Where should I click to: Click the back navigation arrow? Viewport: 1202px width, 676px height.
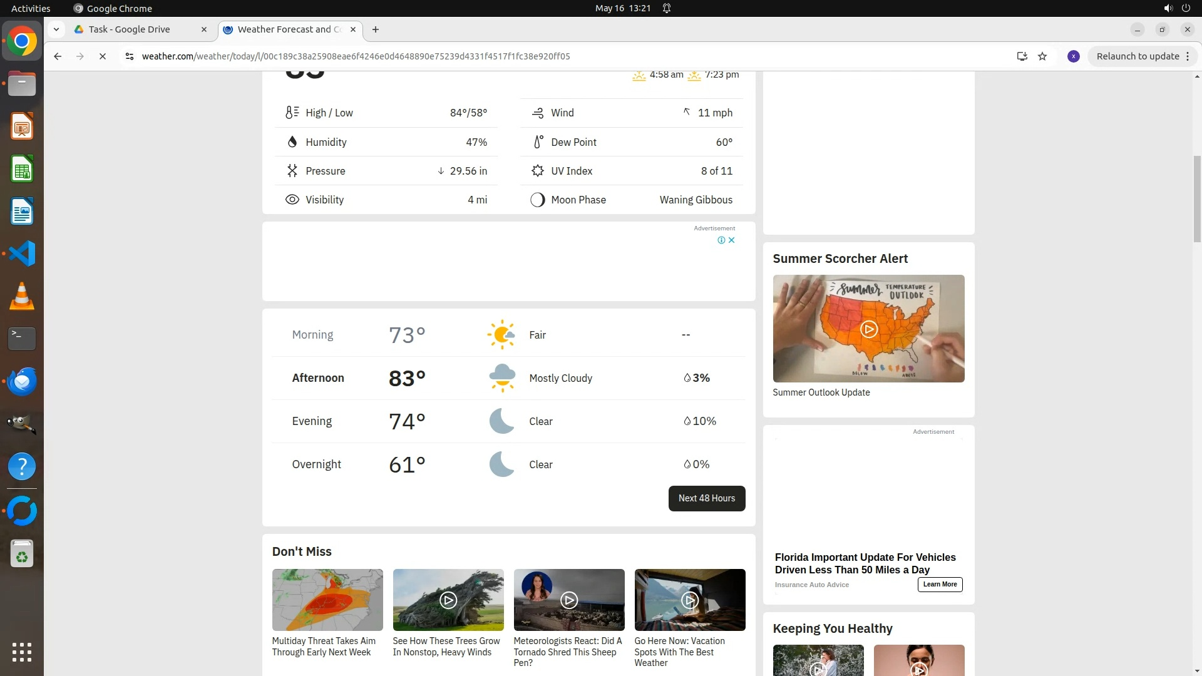(x=58, y=56)
